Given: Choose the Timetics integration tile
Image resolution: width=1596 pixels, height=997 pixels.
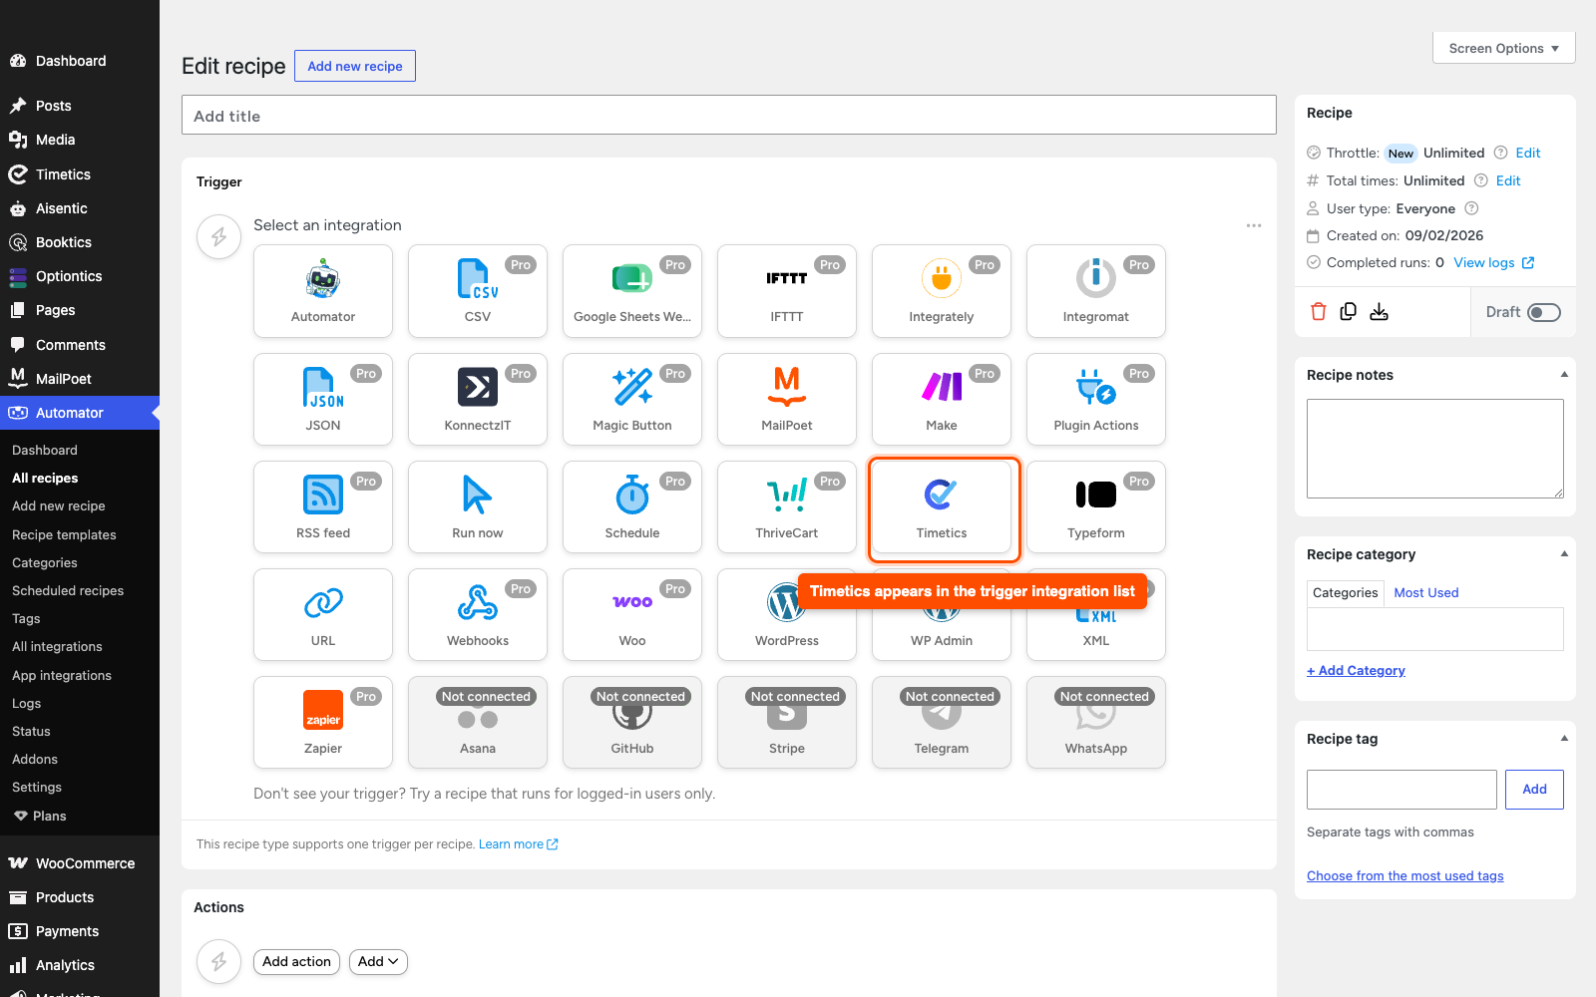Looking at the screenshot, I should coord(942,506).
